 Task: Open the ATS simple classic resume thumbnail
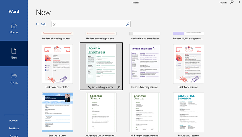pyautogui.click(x=145, y=112)
